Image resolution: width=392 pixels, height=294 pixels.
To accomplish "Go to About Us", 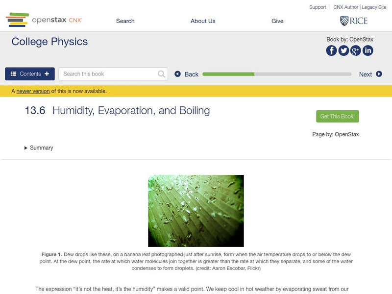I will pos(203,21).
